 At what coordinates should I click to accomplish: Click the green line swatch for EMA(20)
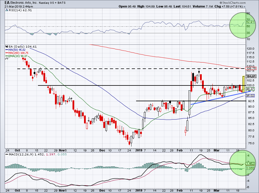7,56
